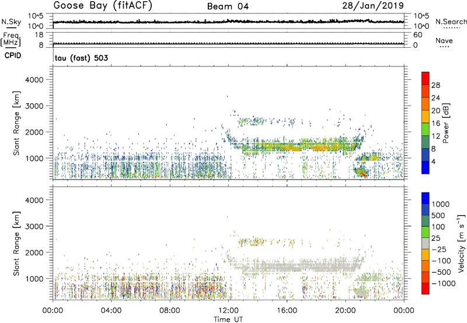The width and height of the screenshot is (467, 323).
Task: Click the -25 label on Velocity colorbar
Action: click(439, 250)
